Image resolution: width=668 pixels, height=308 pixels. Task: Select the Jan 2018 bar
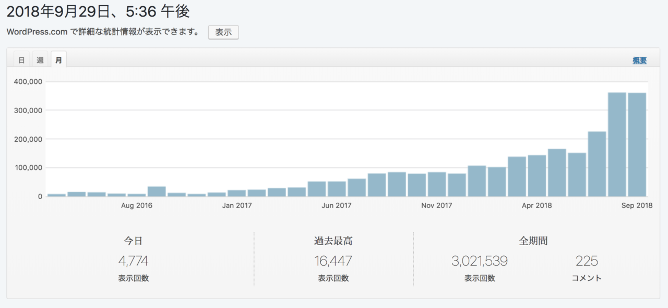pyautogui.click(x=477, y=181)
